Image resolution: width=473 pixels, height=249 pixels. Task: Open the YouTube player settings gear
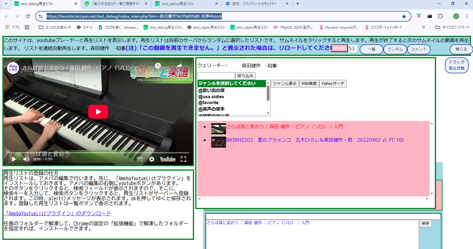coord(152,159)
